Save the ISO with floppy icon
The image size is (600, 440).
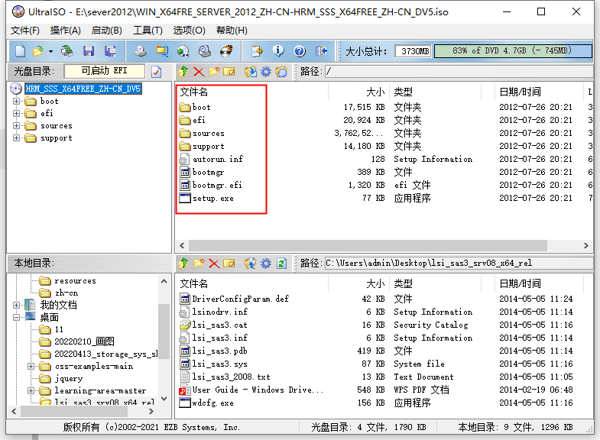pos(89,51)
